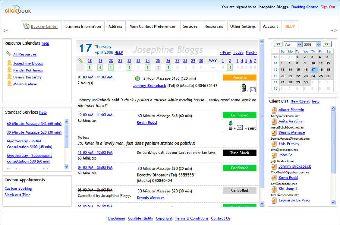The width and height of the screenshot is (340, 225).
Task: Click envelope icon in Pending appointment
Action: [253, 90]
